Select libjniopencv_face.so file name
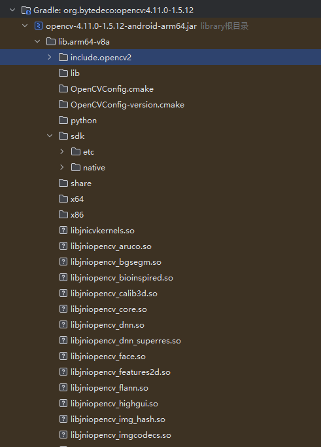This screenshot has width=321, height=447. (x=108, y=357)
